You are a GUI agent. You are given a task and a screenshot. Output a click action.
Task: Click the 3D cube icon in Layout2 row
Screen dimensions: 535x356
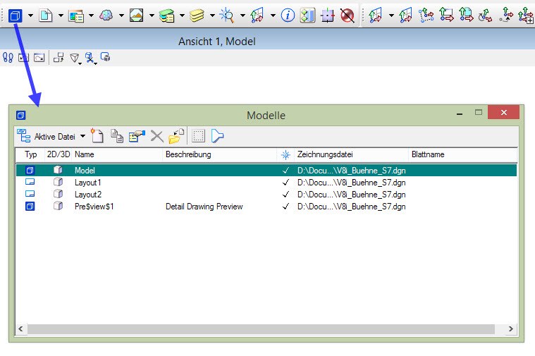(58, 194)
